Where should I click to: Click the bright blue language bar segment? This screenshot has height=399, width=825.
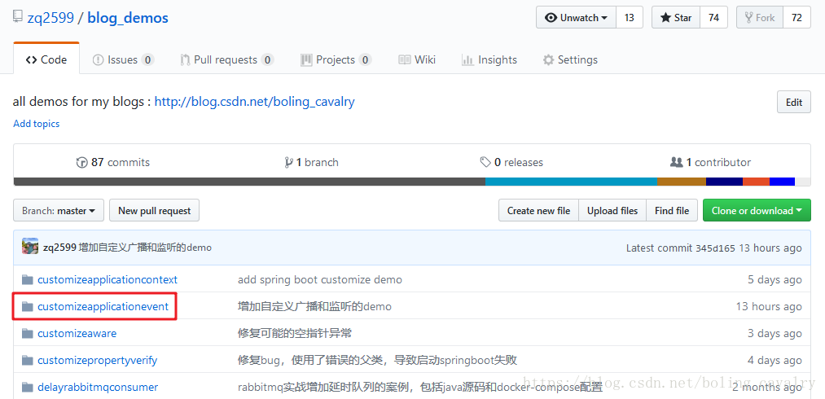point(783,182)
